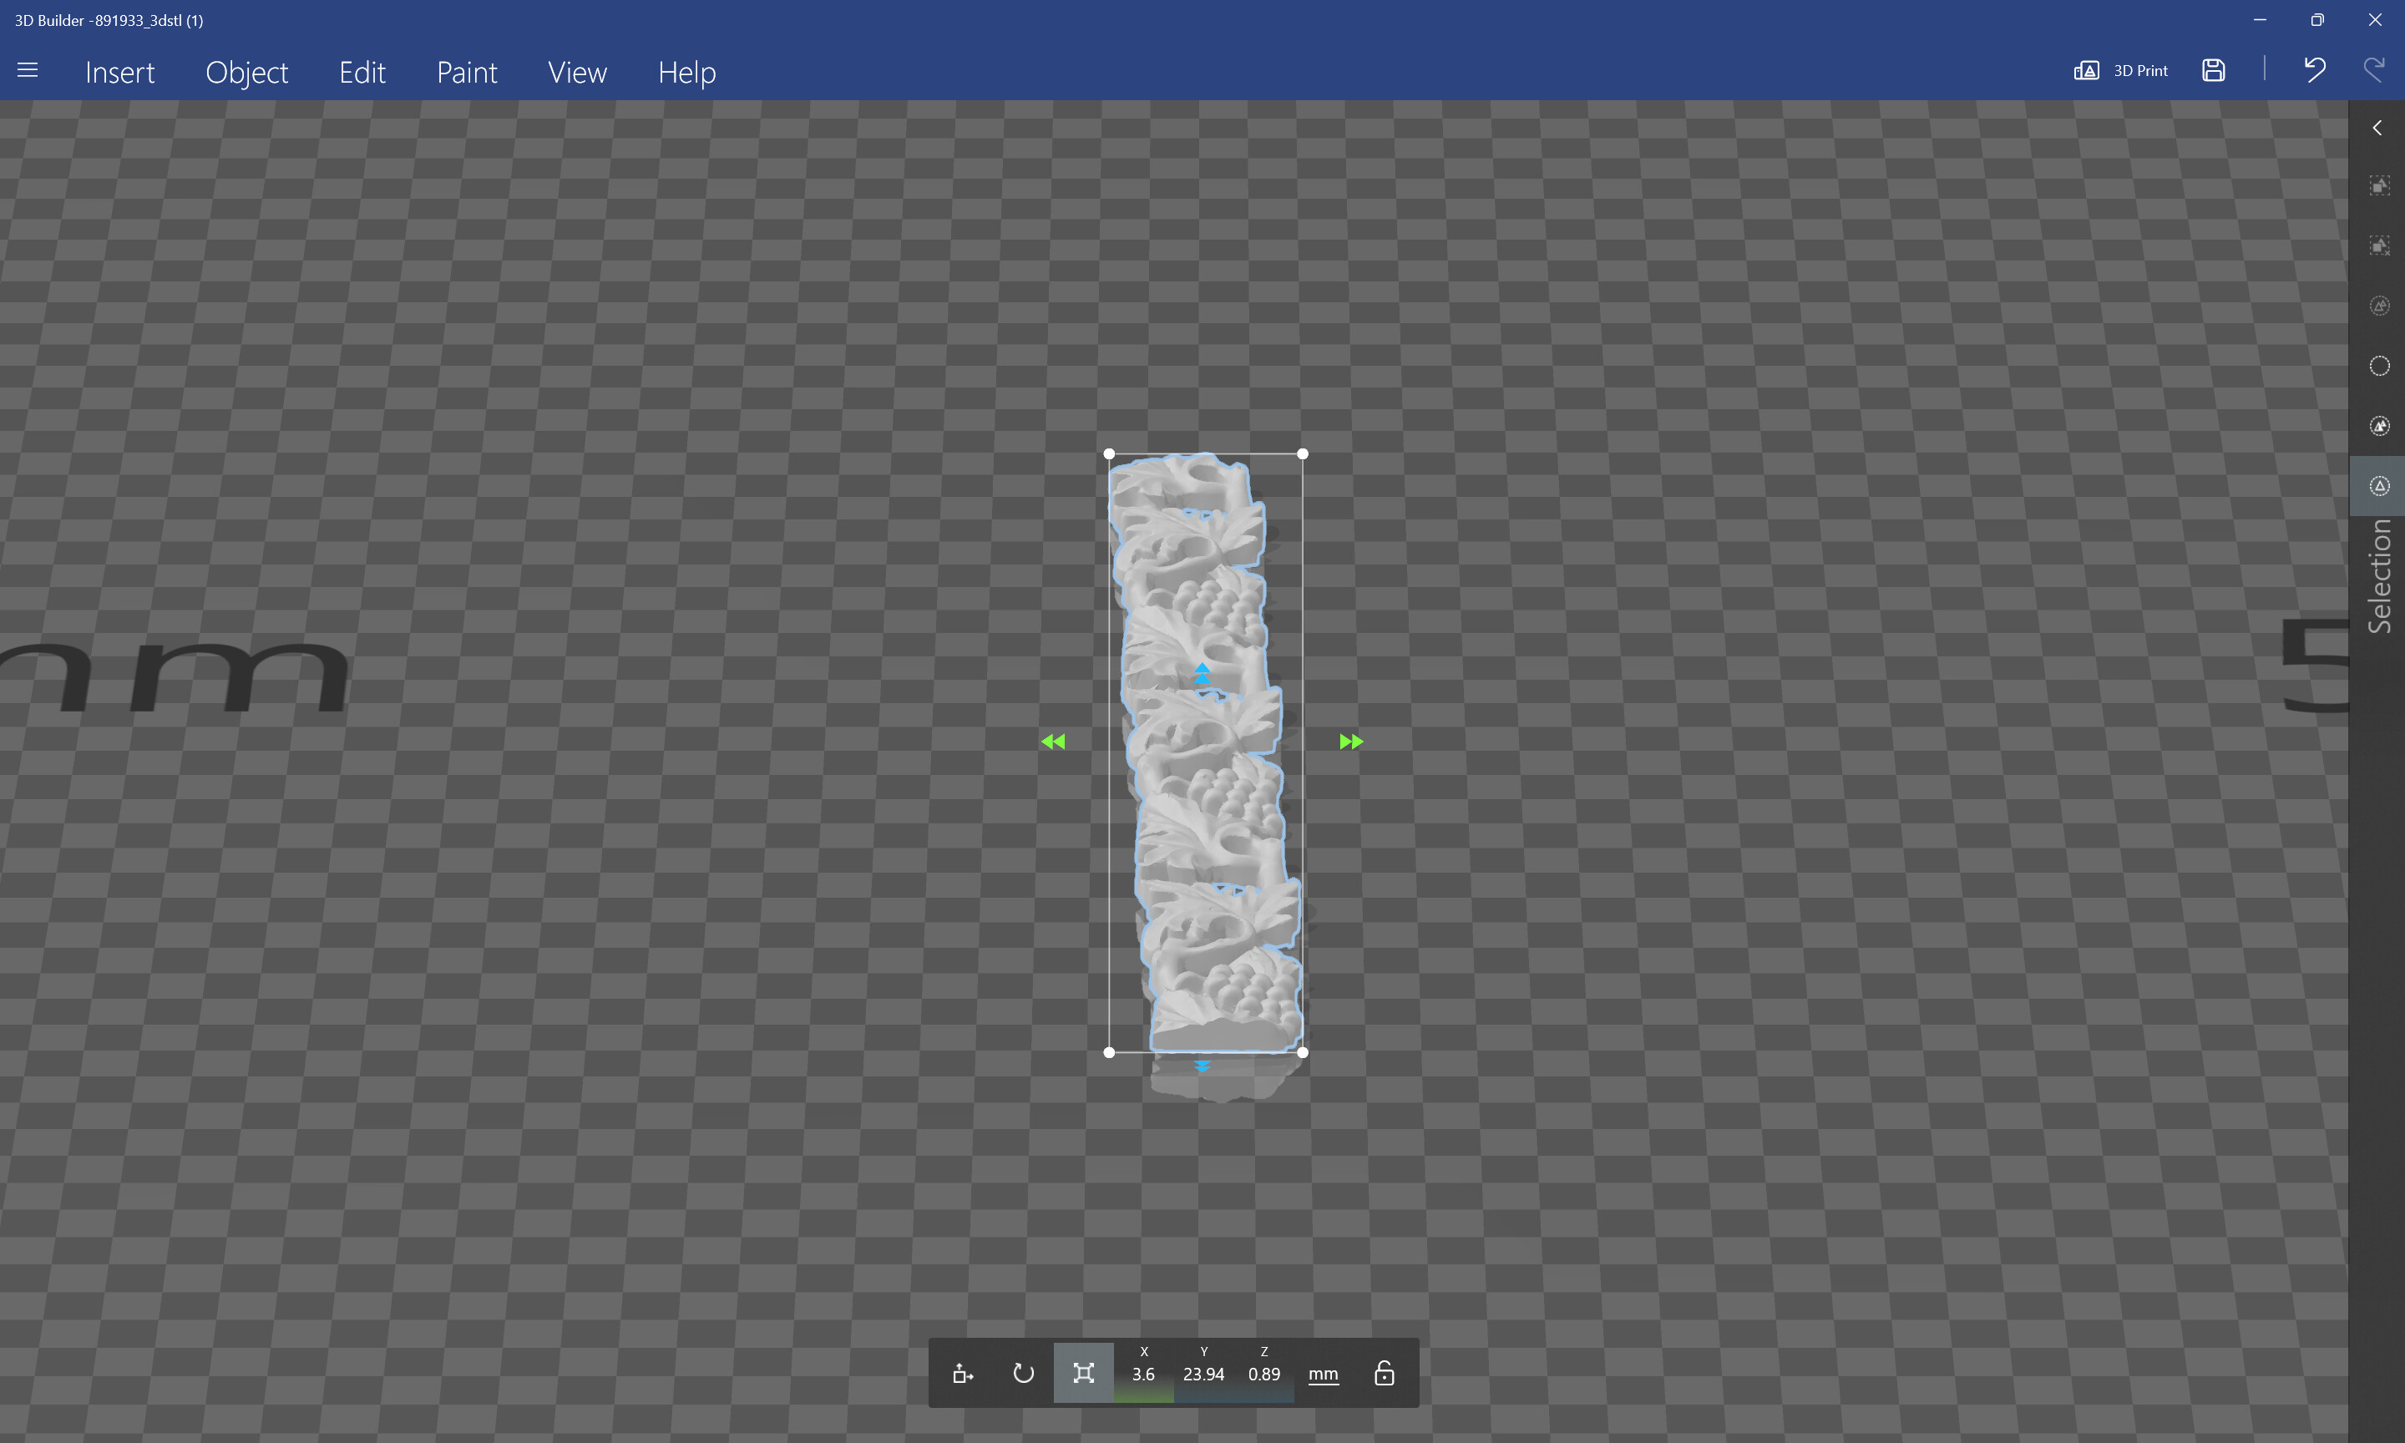Click the Deselect All icon in sidebar
The width and height of the screenshot is (2405, 1443).
coord(2379,246)
